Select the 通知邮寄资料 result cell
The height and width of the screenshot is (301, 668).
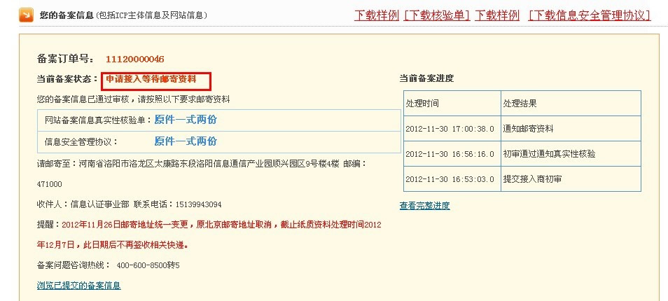coord(528,129)
